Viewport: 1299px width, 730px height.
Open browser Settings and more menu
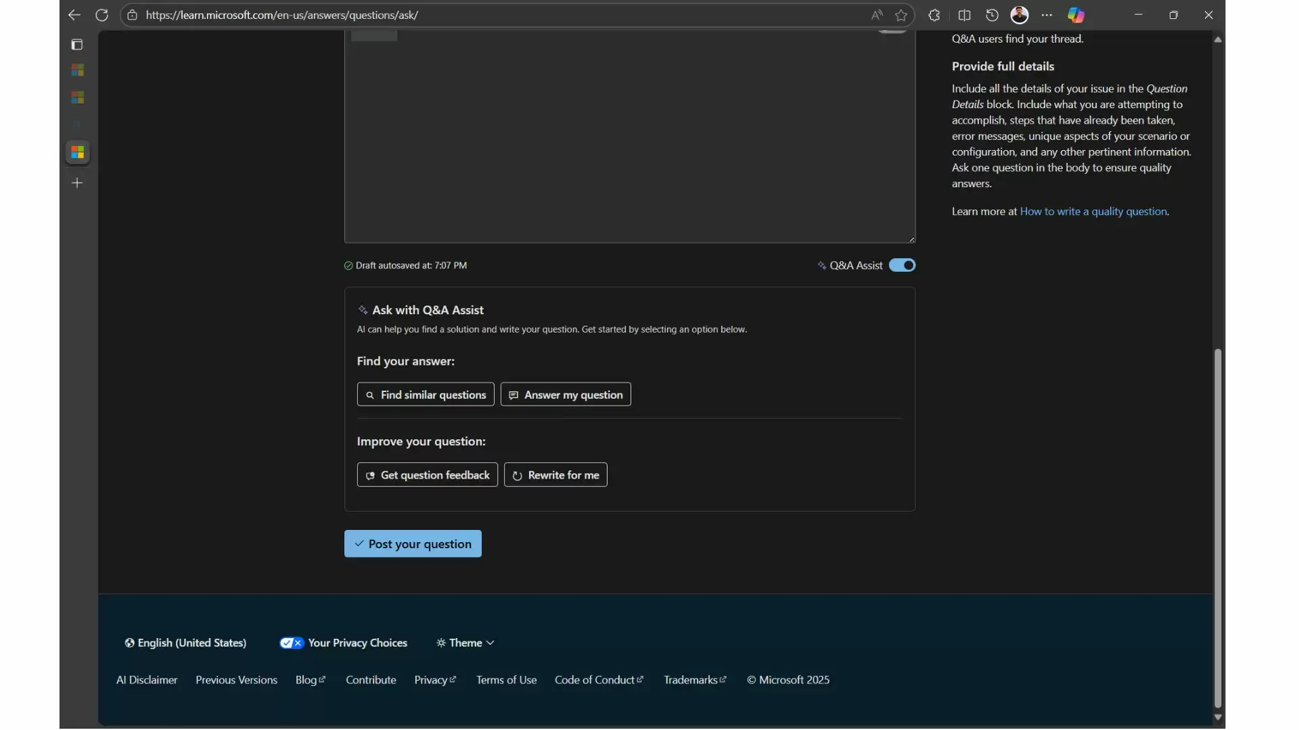[x=1047, y=15]
